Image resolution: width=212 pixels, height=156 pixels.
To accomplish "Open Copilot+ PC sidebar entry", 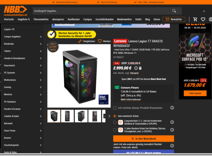I will (x=9, y=29).
